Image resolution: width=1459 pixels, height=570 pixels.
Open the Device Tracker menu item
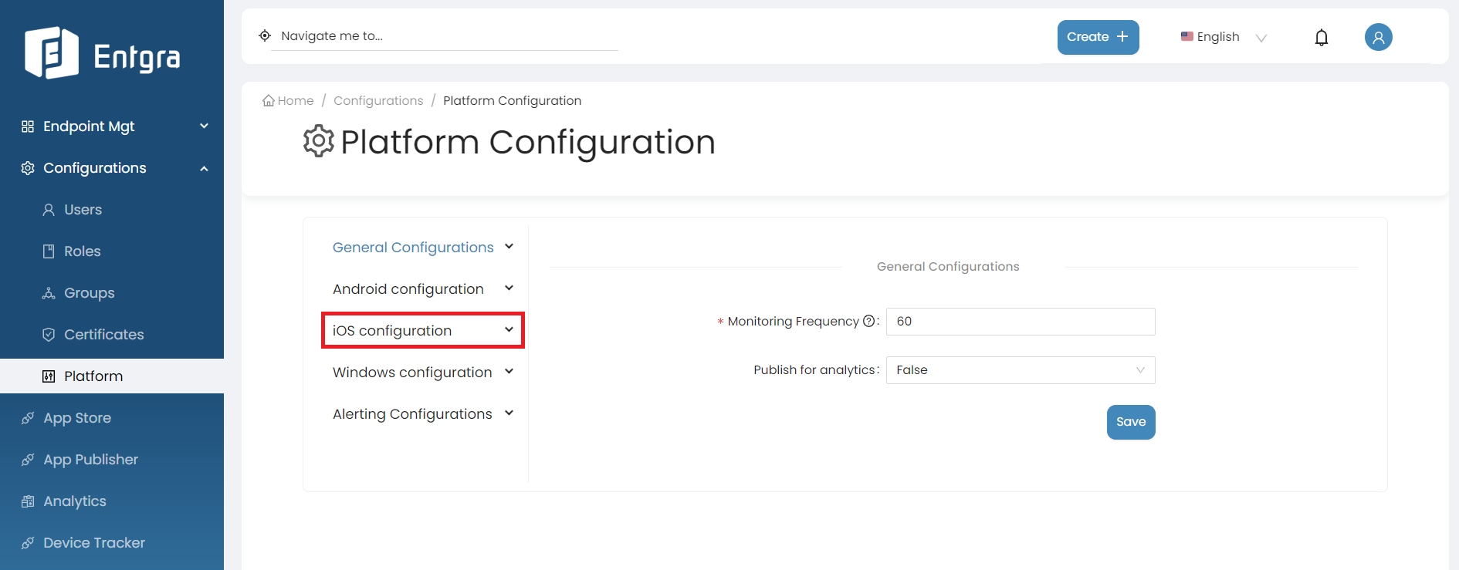point(112,543)
